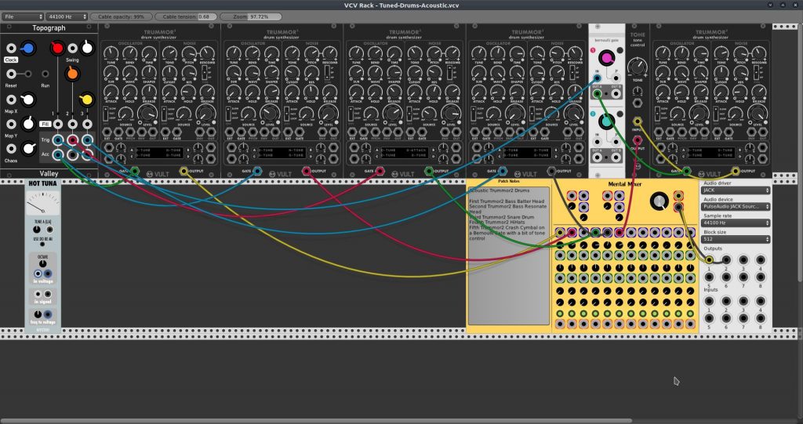Click the Hot Tuna tuning meter display
This screenshot has height=424, width=803.
coord(42,203)
